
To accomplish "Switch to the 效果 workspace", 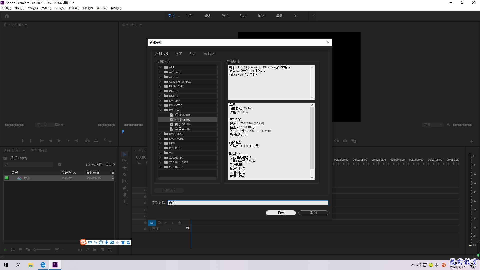I will point(243,15).
